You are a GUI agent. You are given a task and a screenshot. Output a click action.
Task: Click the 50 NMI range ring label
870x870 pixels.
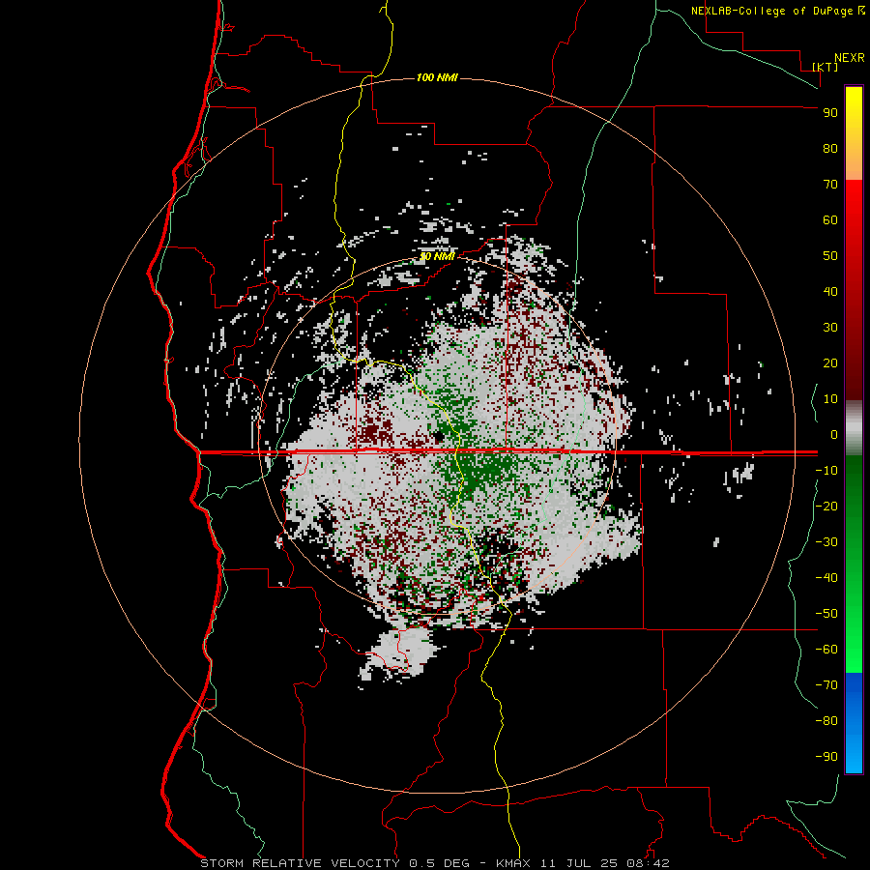coord(437,256)
